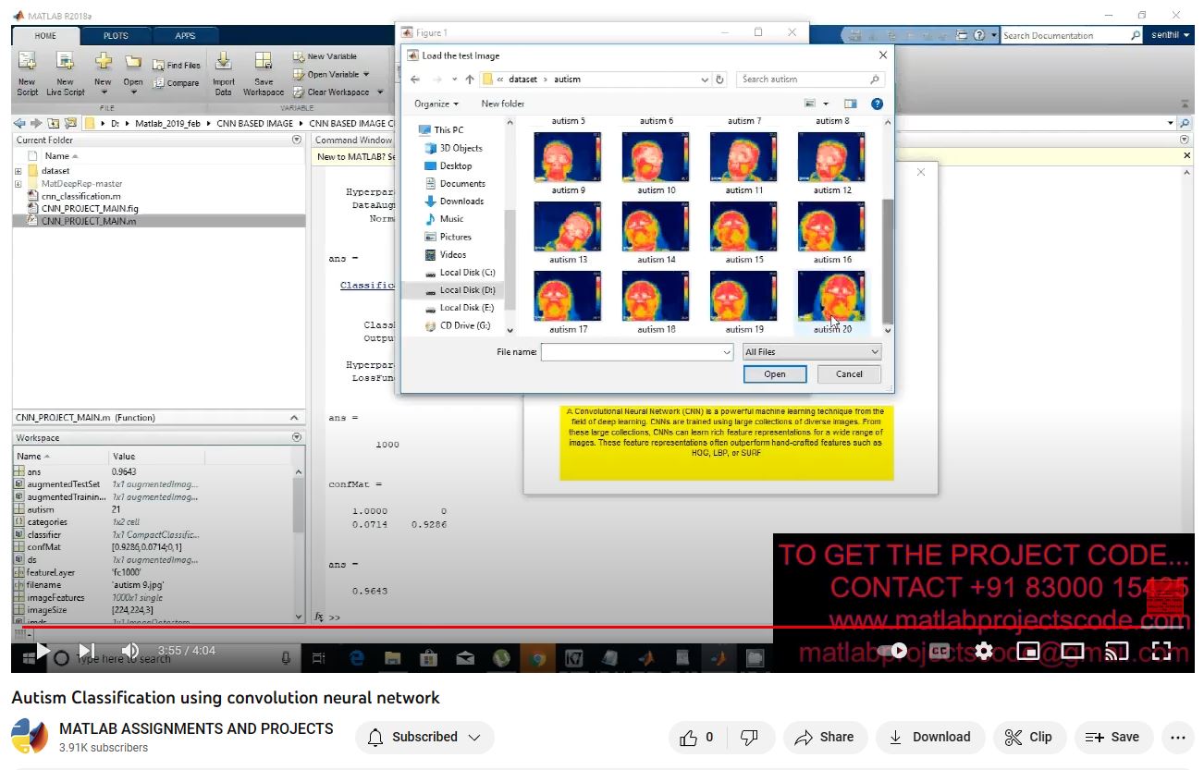
Task: Click the Cancel button in dialog
Action: click(x=849, y=374)
